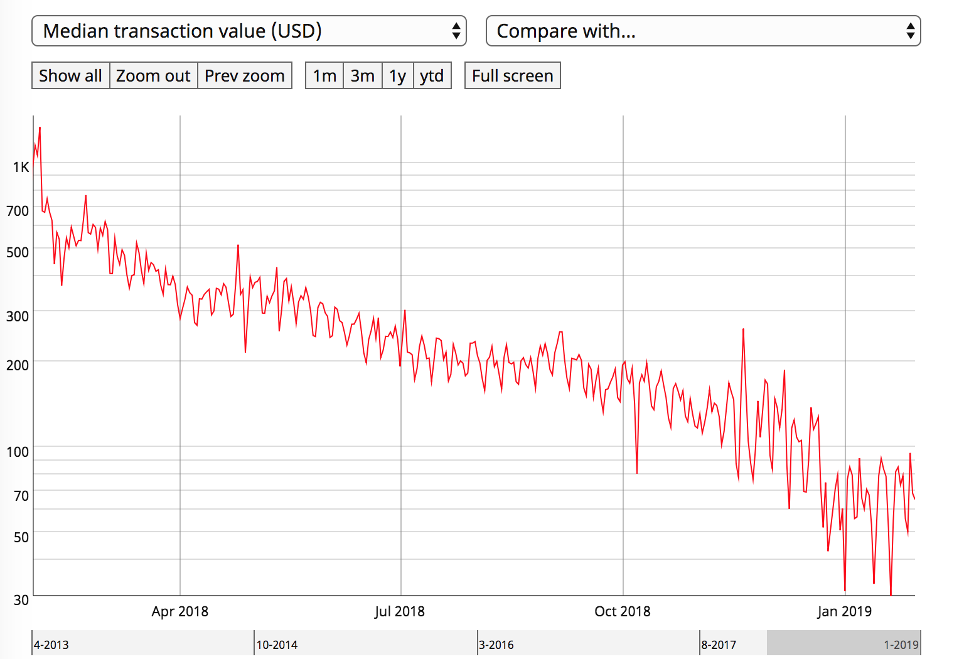Screen dimensions: 969x659
Task: Jump to 10-2014 on range timeline
Action: coord(277,645)
